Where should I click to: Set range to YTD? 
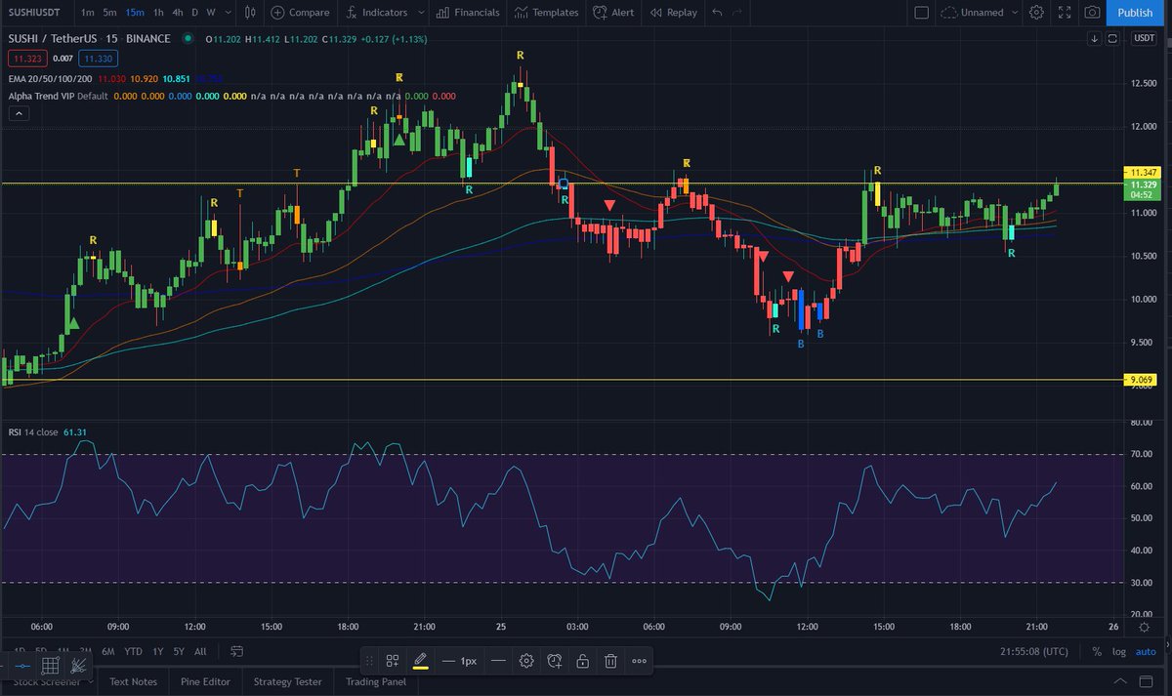click(x=134, y=651)
